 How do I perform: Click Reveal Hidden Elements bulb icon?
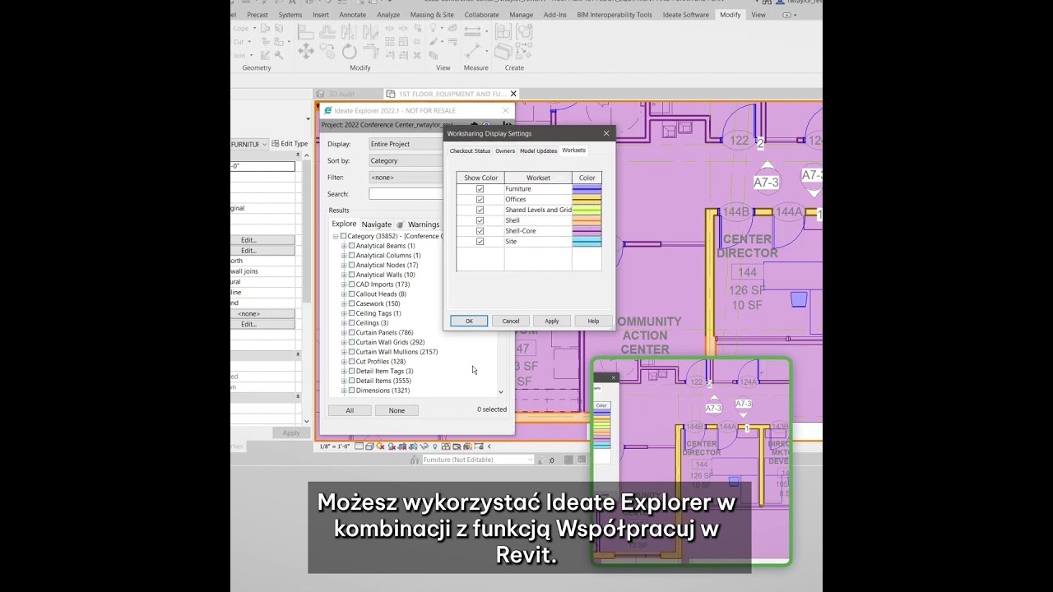click(x=435, y=446)
